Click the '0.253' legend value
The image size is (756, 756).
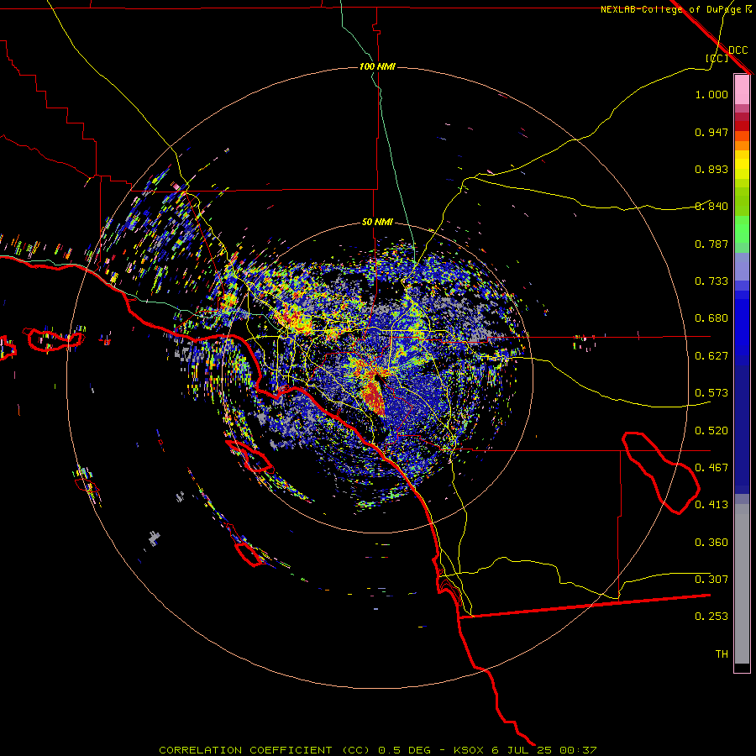pos(711,617)
